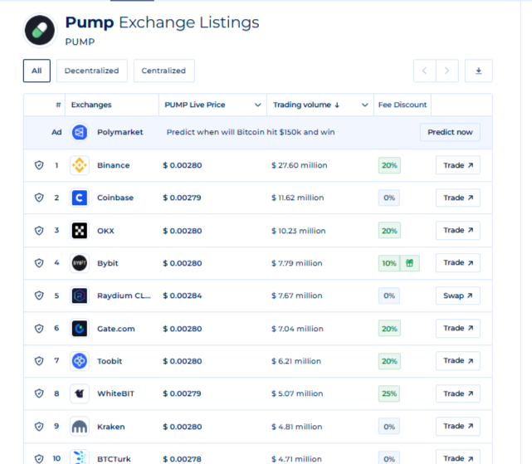Viewport: 532px width, 464px height.
Task: Click Trade button for BTCTurk
Action: (x=458, y=457)
